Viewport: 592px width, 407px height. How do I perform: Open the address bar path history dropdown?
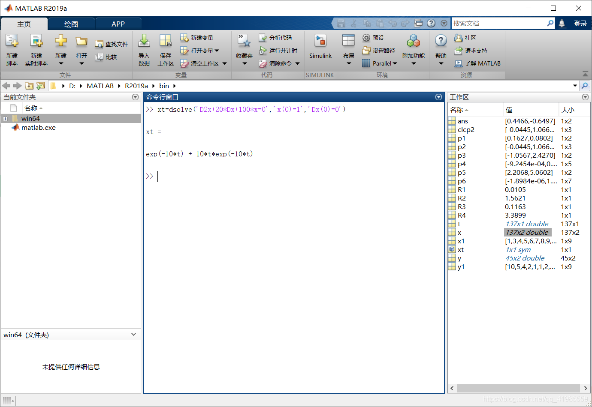[x=575, y=86]
